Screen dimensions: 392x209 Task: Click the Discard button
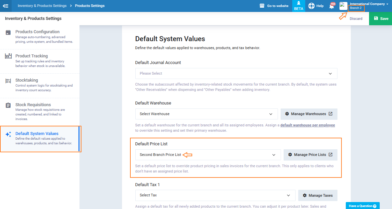[x=356, y=19]
